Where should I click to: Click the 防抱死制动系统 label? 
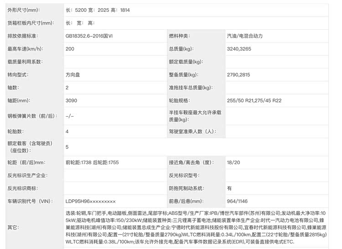186,188
